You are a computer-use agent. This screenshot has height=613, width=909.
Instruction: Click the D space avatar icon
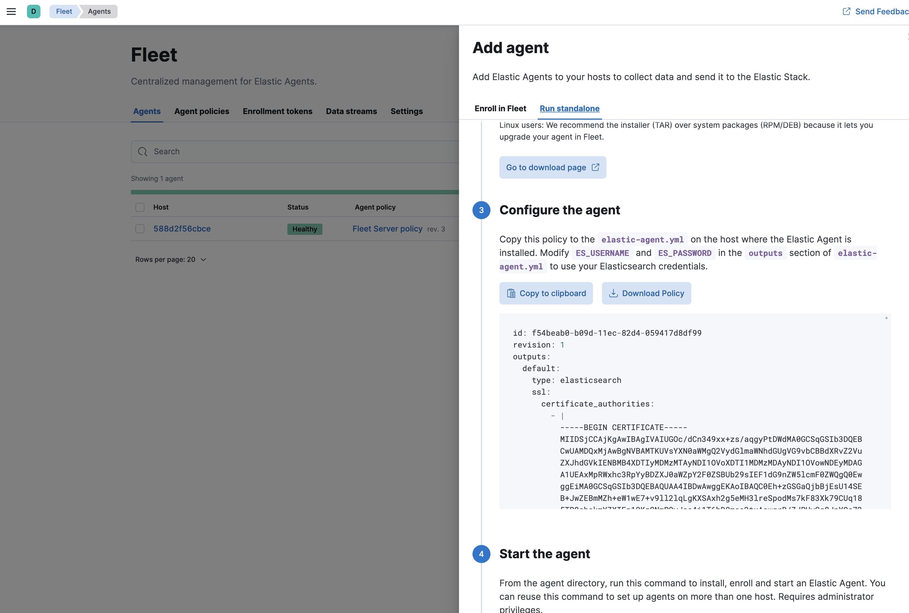34,11
